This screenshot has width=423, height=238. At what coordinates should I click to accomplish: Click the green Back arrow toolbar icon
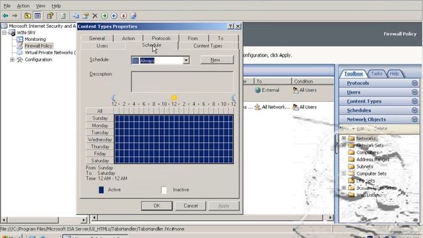(x=5, y=16)
